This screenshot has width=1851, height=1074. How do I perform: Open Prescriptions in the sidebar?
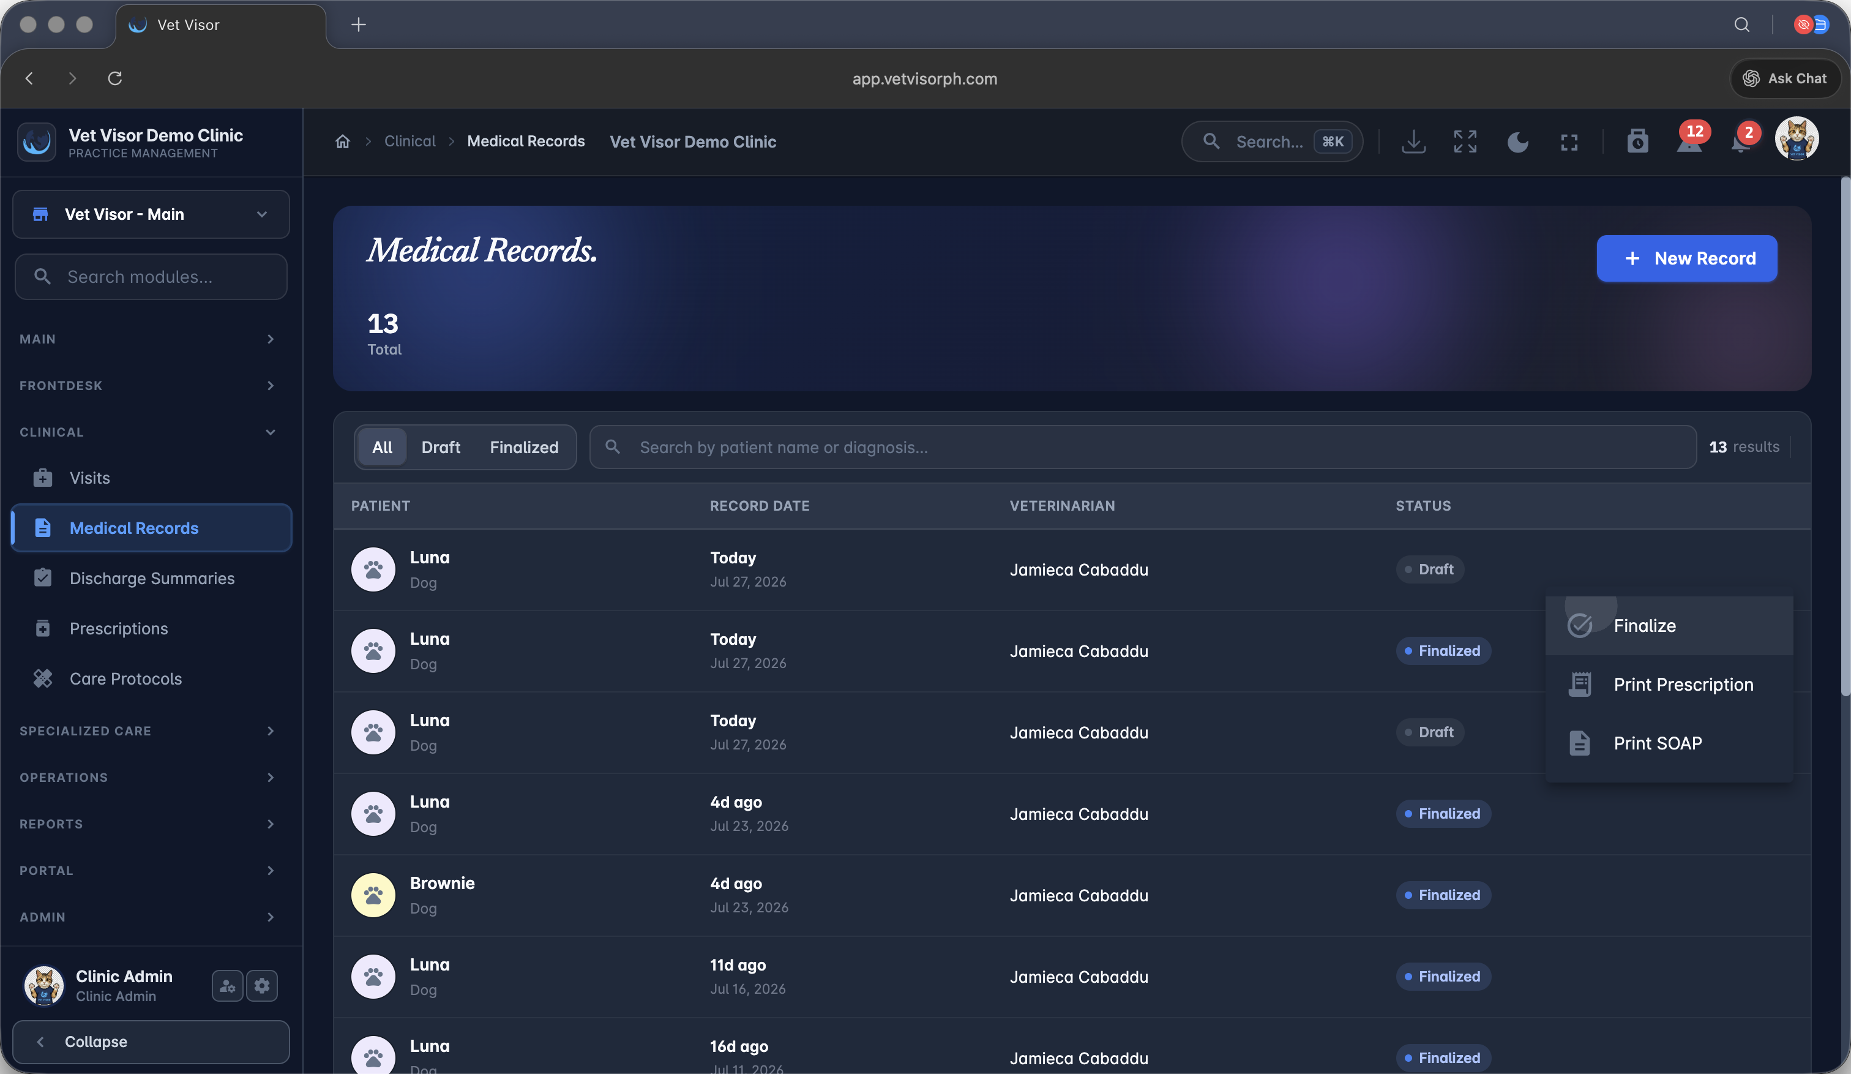pyautogui.click(x=151, y=628)
